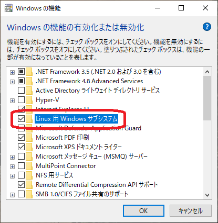Uncheck the Linux 用 Windows サブシステム checkbox

coord(21,119)
